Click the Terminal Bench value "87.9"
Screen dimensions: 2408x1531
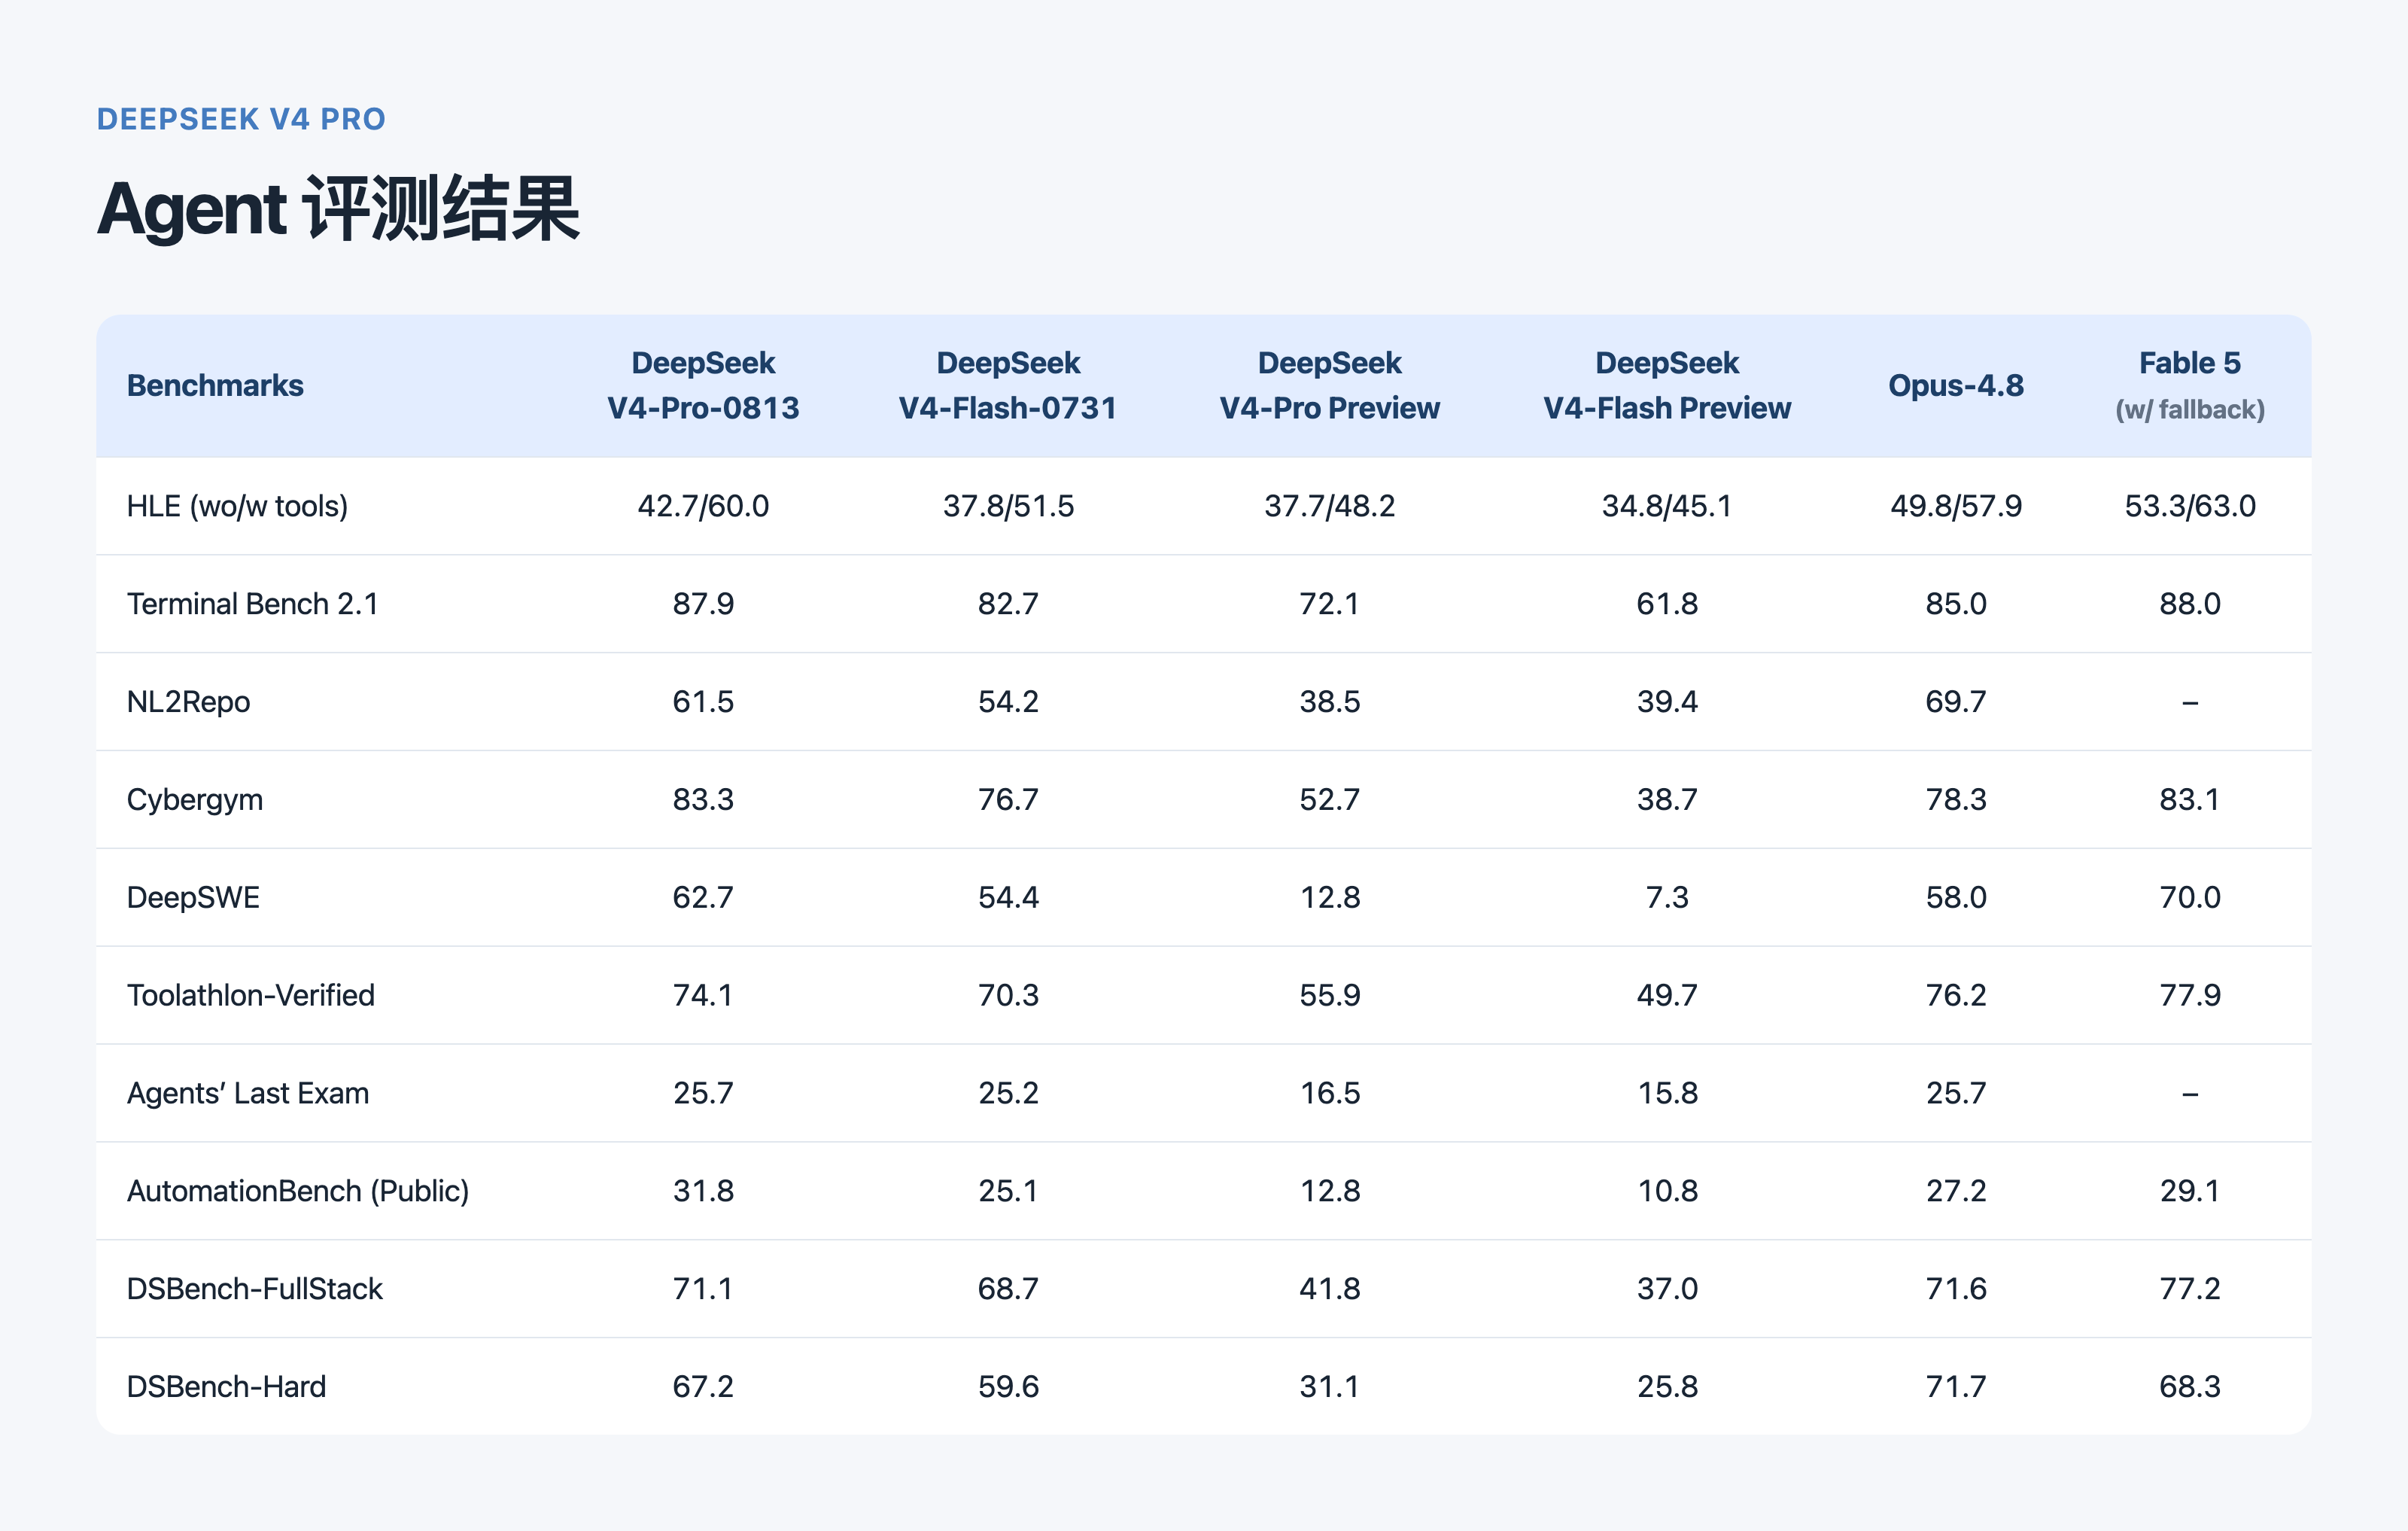[703, 604]
